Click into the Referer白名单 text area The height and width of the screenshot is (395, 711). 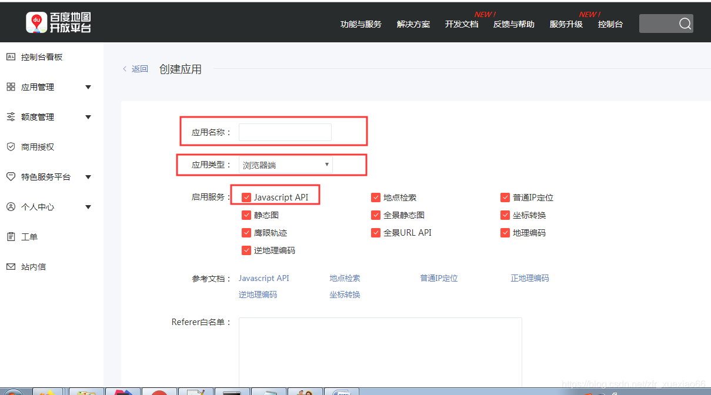click(x=380, y=352)
